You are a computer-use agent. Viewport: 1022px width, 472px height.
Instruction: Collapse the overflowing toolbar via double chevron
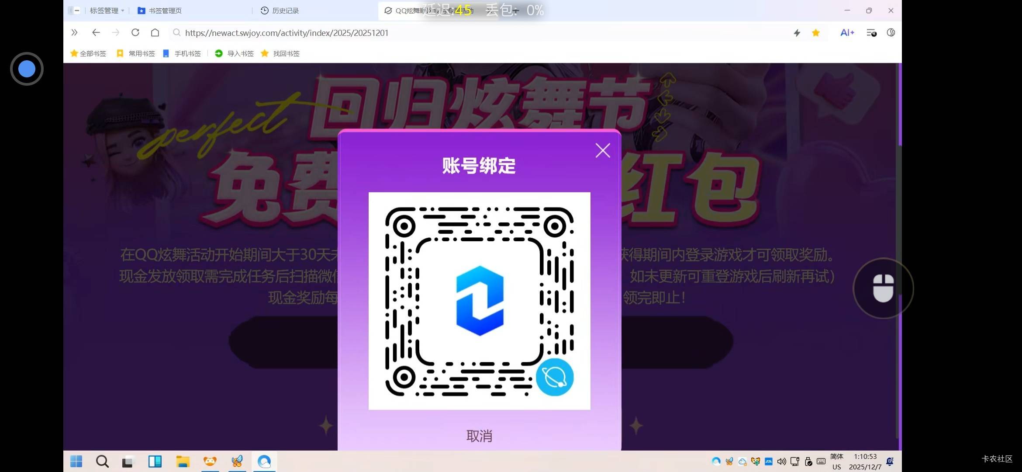[x=74, y=32]
